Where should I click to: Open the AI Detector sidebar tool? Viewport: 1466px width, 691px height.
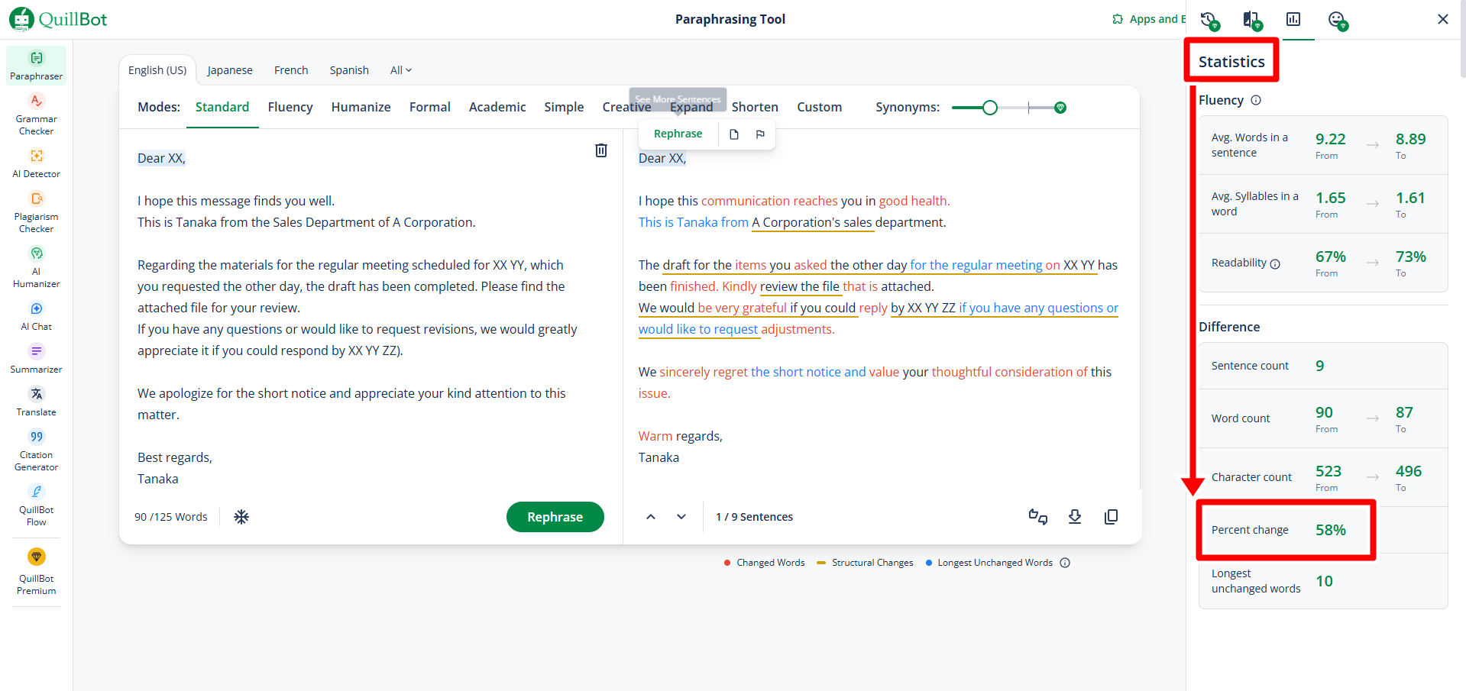[x=36, y=163]
